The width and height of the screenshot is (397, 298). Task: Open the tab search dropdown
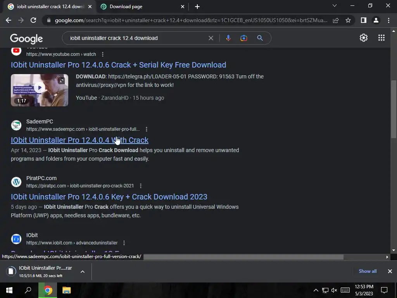tap(335, 5)
